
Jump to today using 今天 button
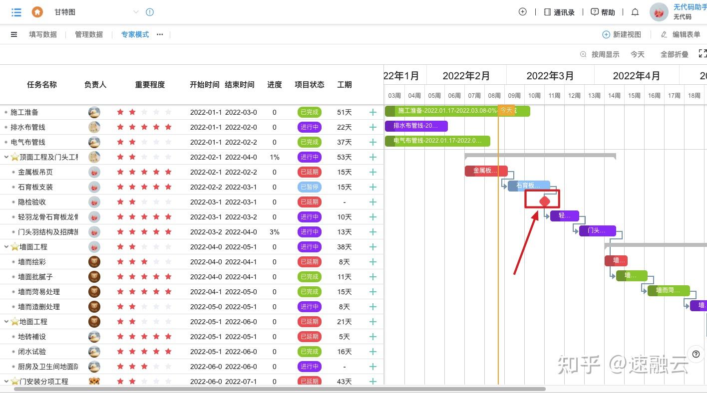point(638,54)
